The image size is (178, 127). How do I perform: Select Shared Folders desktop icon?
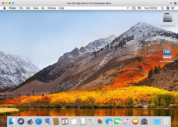(x=167, y=54)
